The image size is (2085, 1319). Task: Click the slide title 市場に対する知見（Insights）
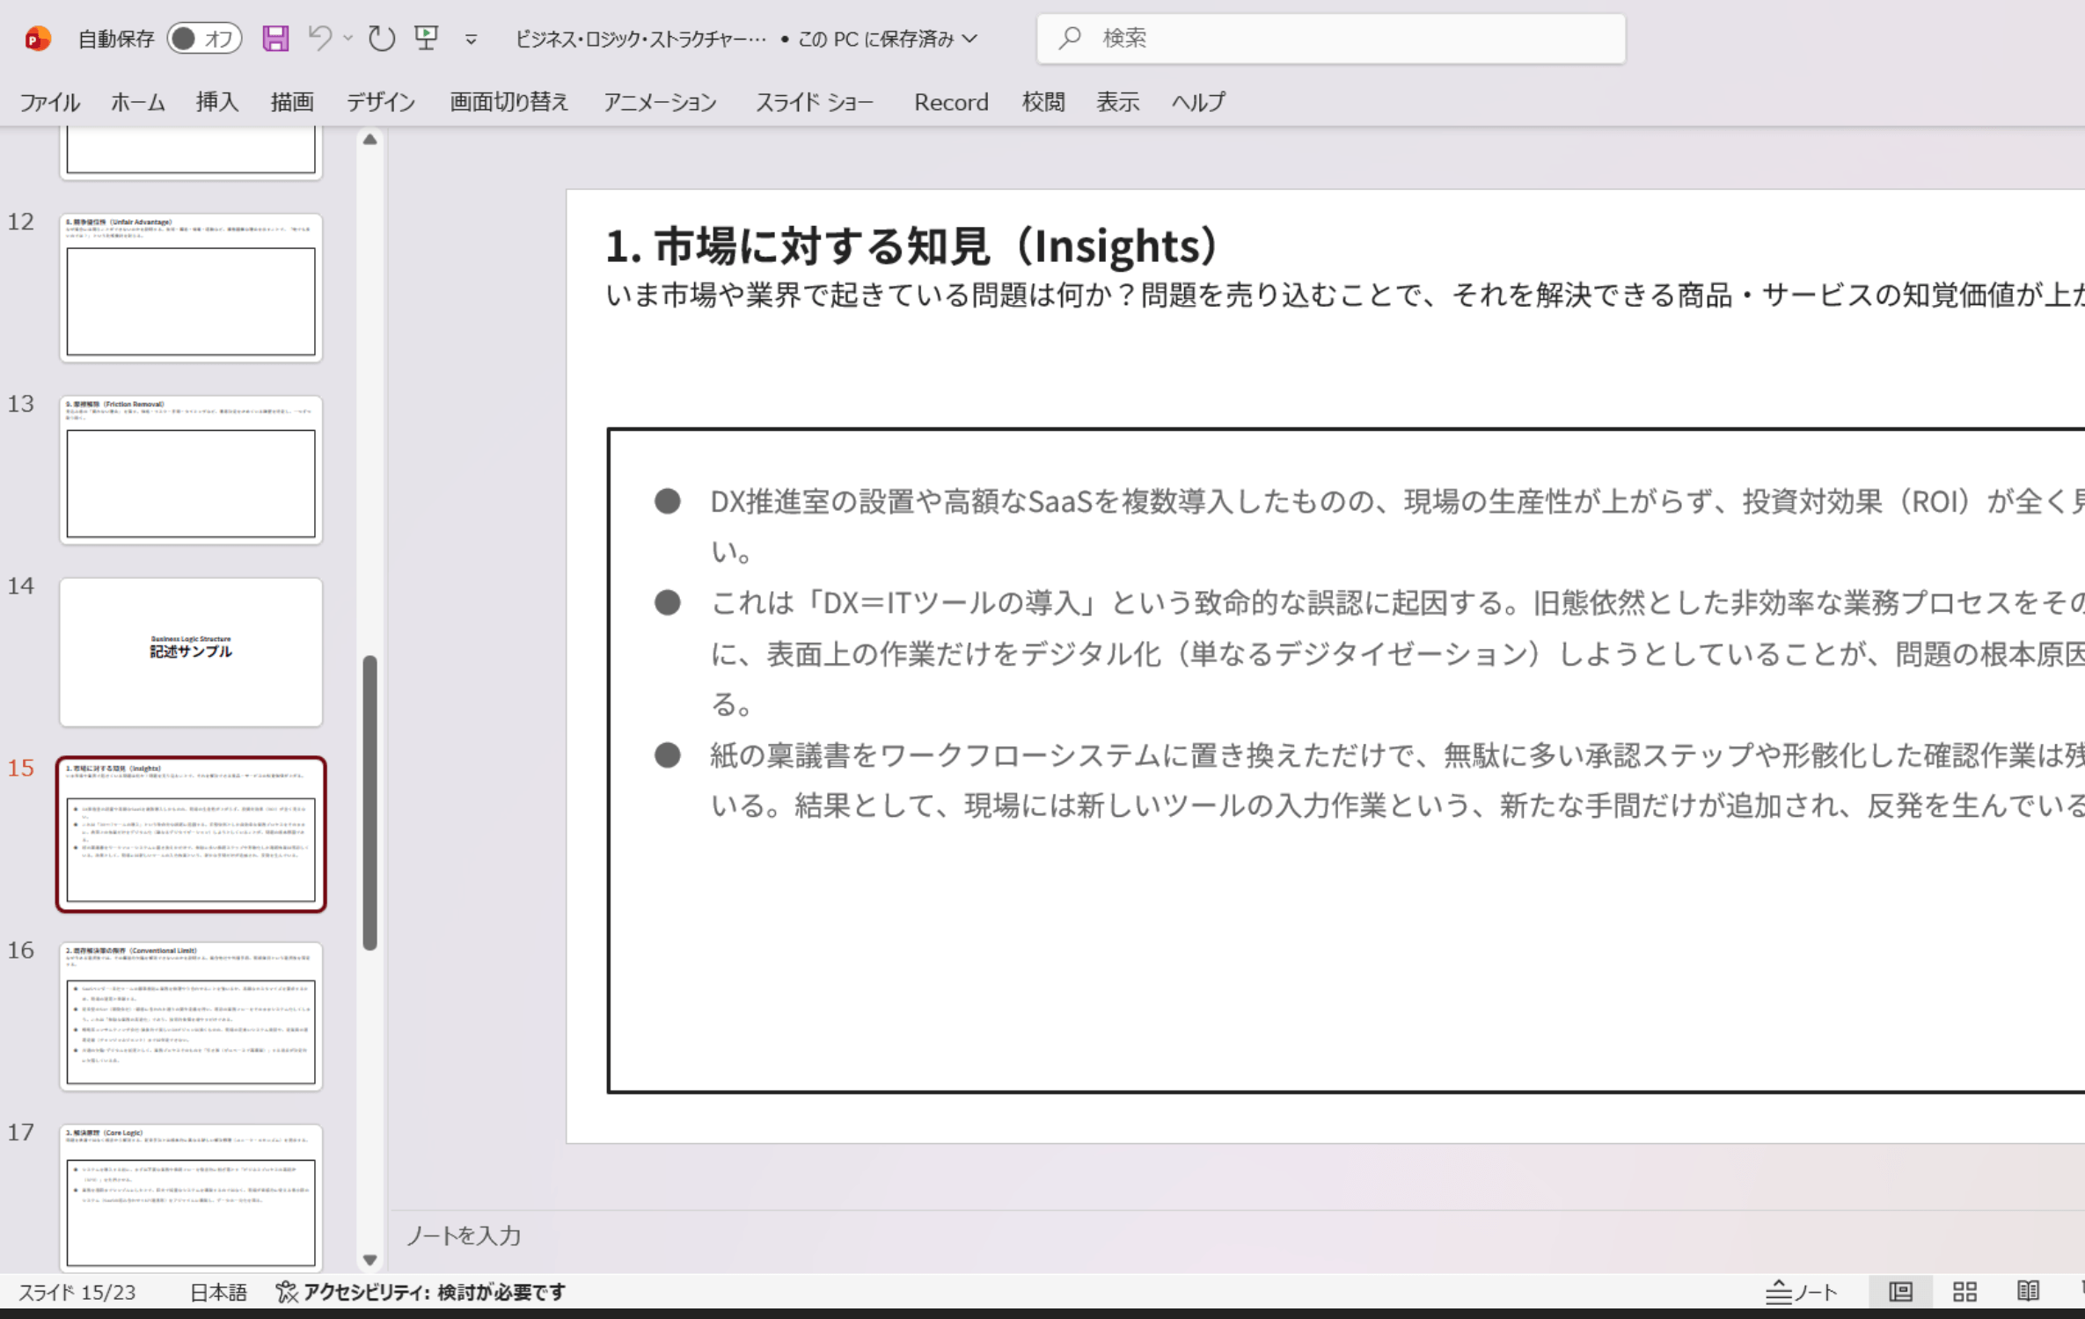coord(913,245)
